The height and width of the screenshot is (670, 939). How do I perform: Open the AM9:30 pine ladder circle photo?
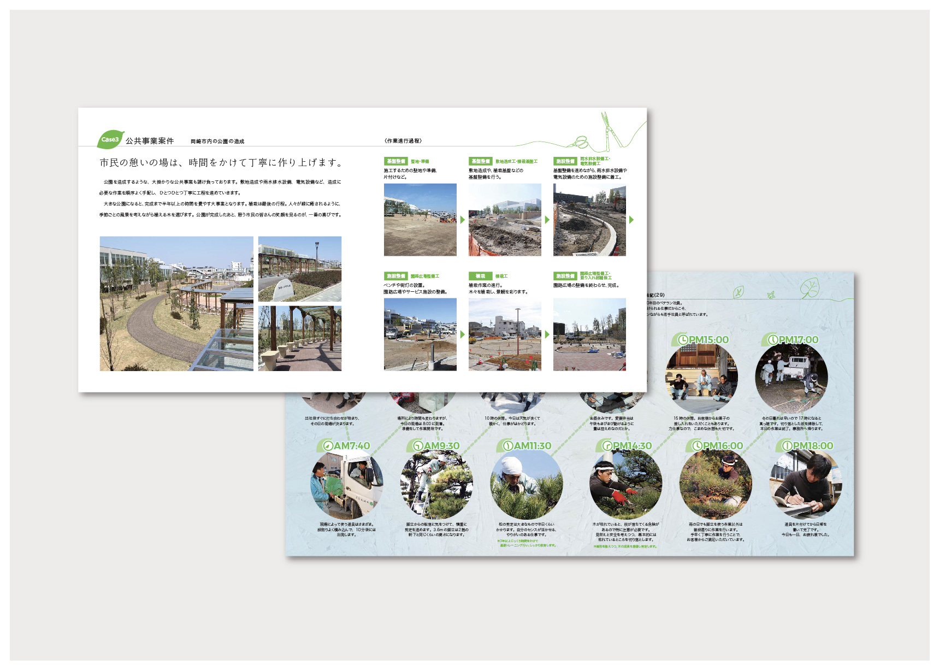pos(437,483)
